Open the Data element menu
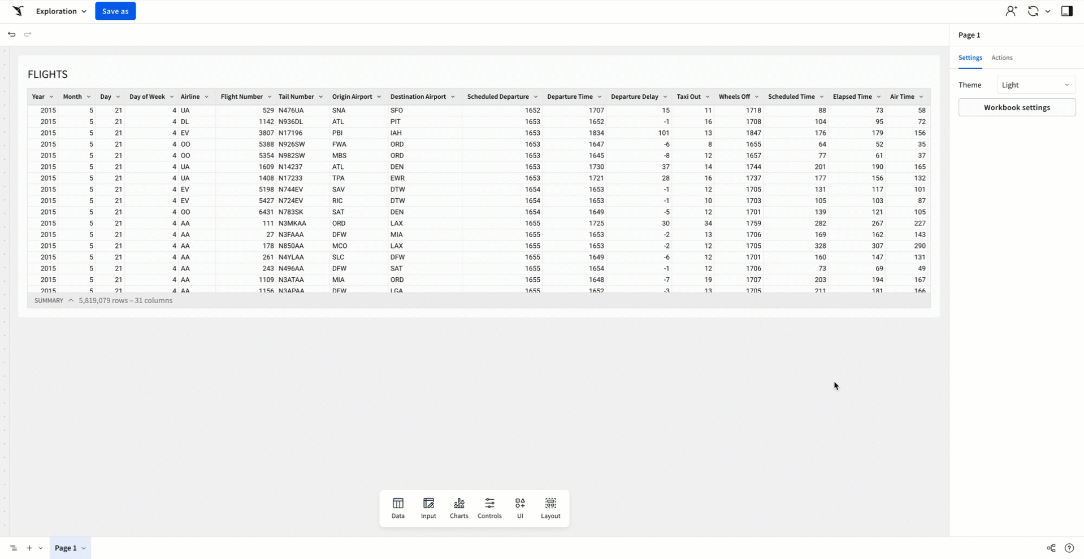Image resolution: width=1084 pixels, height=559 pixels. pyautogui.click(x=398, y=508)
